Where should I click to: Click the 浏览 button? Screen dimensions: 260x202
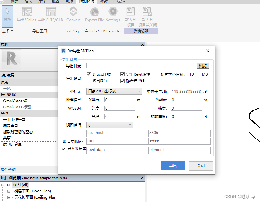point(203,66)
